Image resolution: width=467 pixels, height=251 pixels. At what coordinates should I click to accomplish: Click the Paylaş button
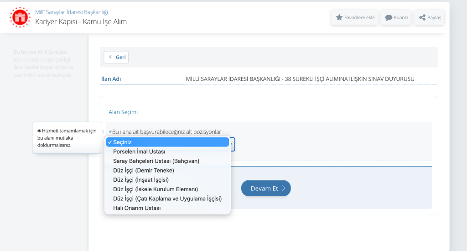pyautogui.click(x=430, y=18)
